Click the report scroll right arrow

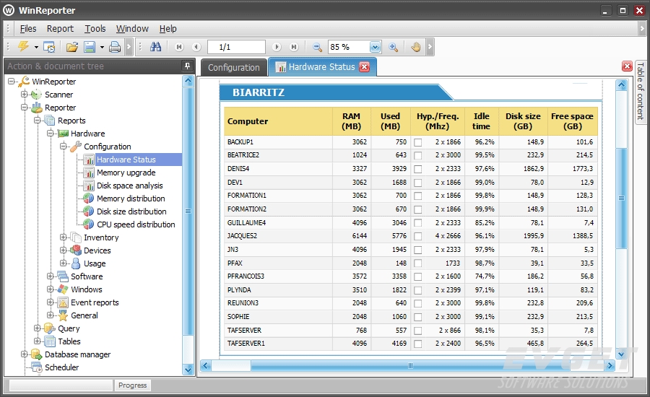pos(610,365)
